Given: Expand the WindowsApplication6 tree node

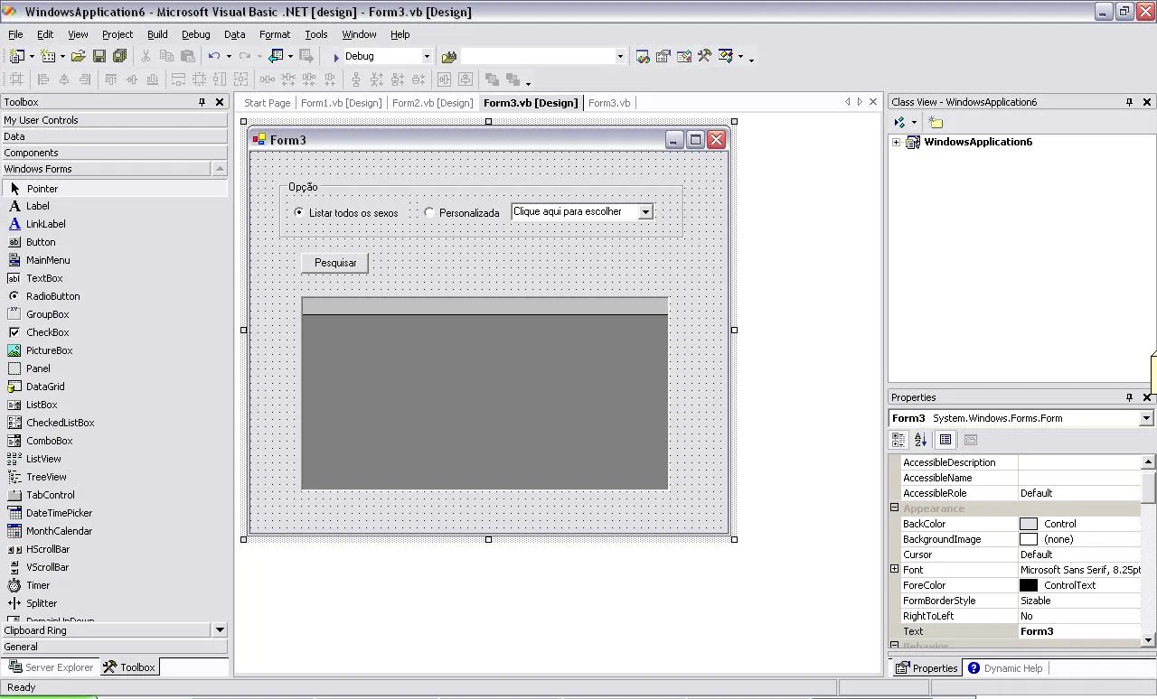Looking at the screenshot, I should [896, 143].
